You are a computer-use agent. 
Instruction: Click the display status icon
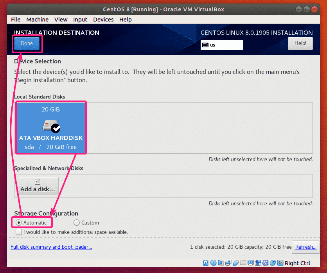251,262
